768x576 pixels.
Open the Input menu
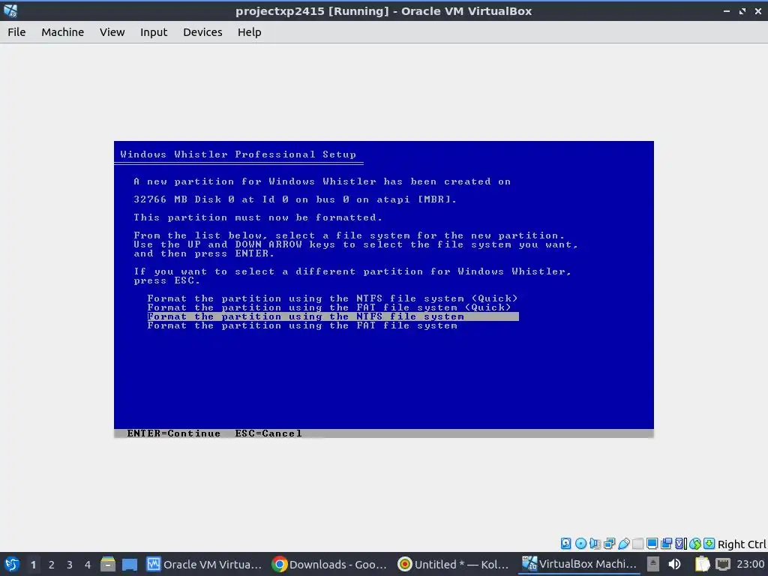click(x=154, y=32)
